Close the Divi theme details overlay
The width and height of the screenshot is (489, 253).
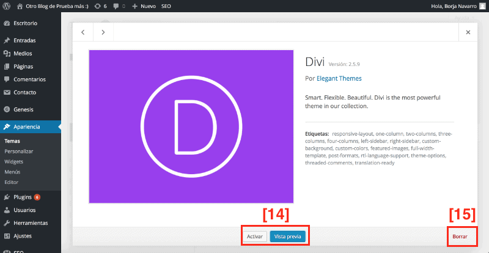(x=468, y=32)
